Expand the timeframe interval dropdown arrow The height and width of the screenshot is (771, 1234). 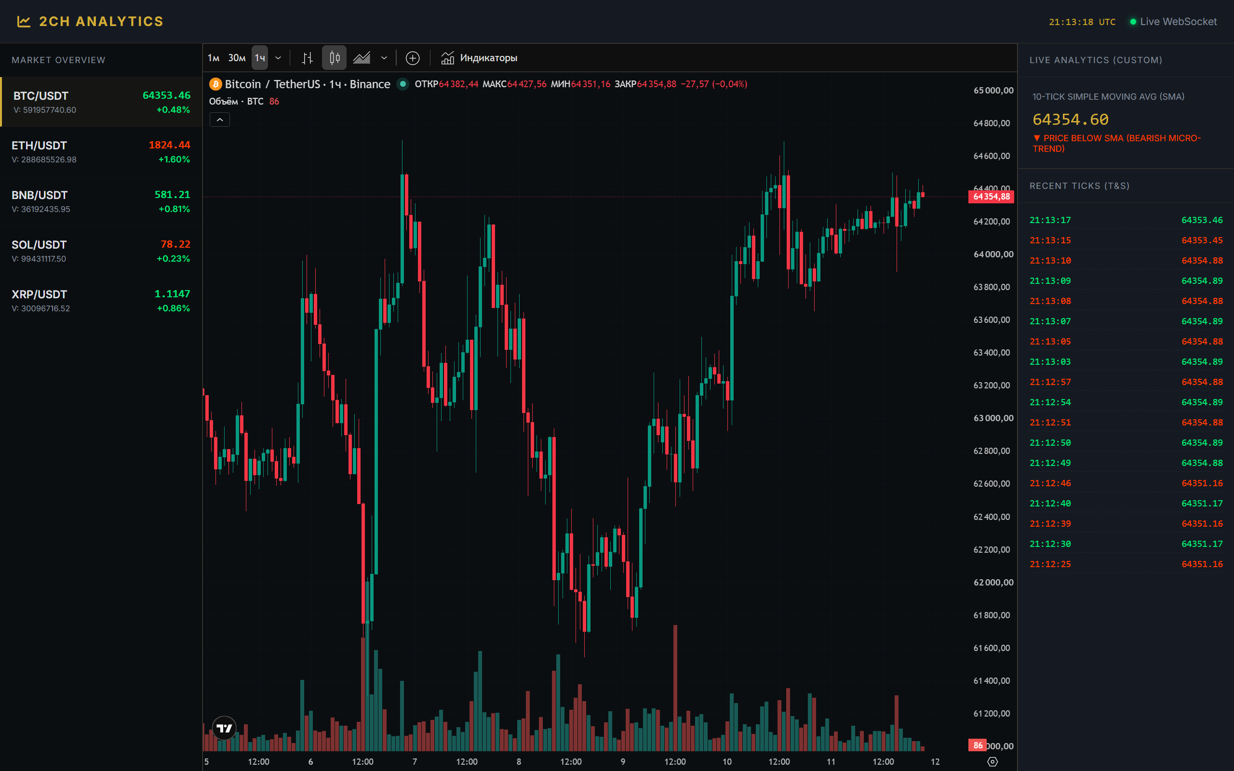point(278,58)
